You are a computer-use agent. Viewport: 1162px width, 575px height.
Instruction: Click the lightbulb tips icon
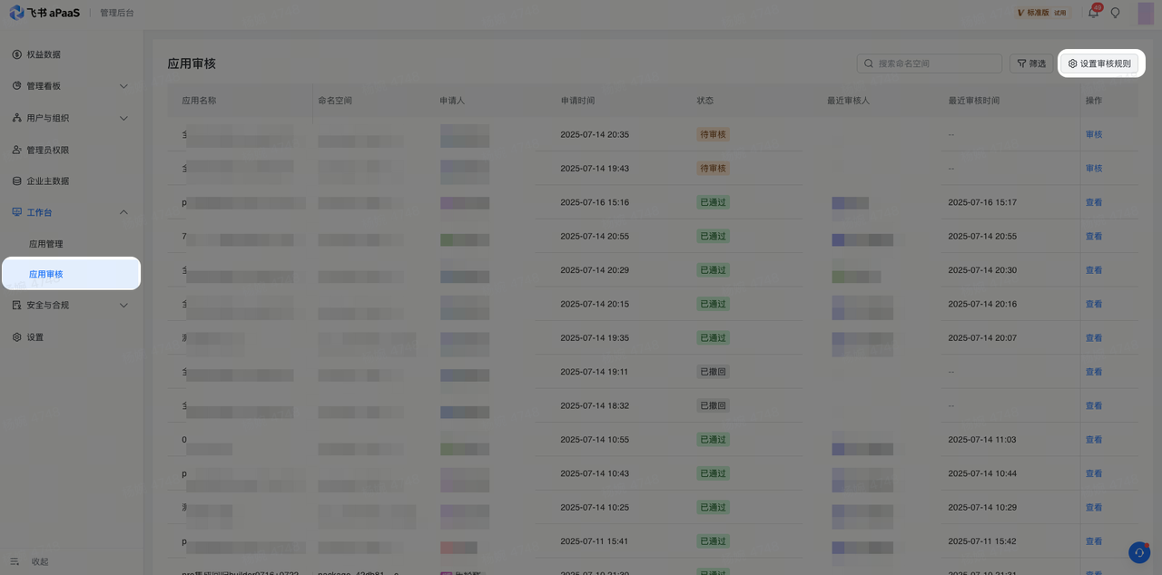point(1116,13)
